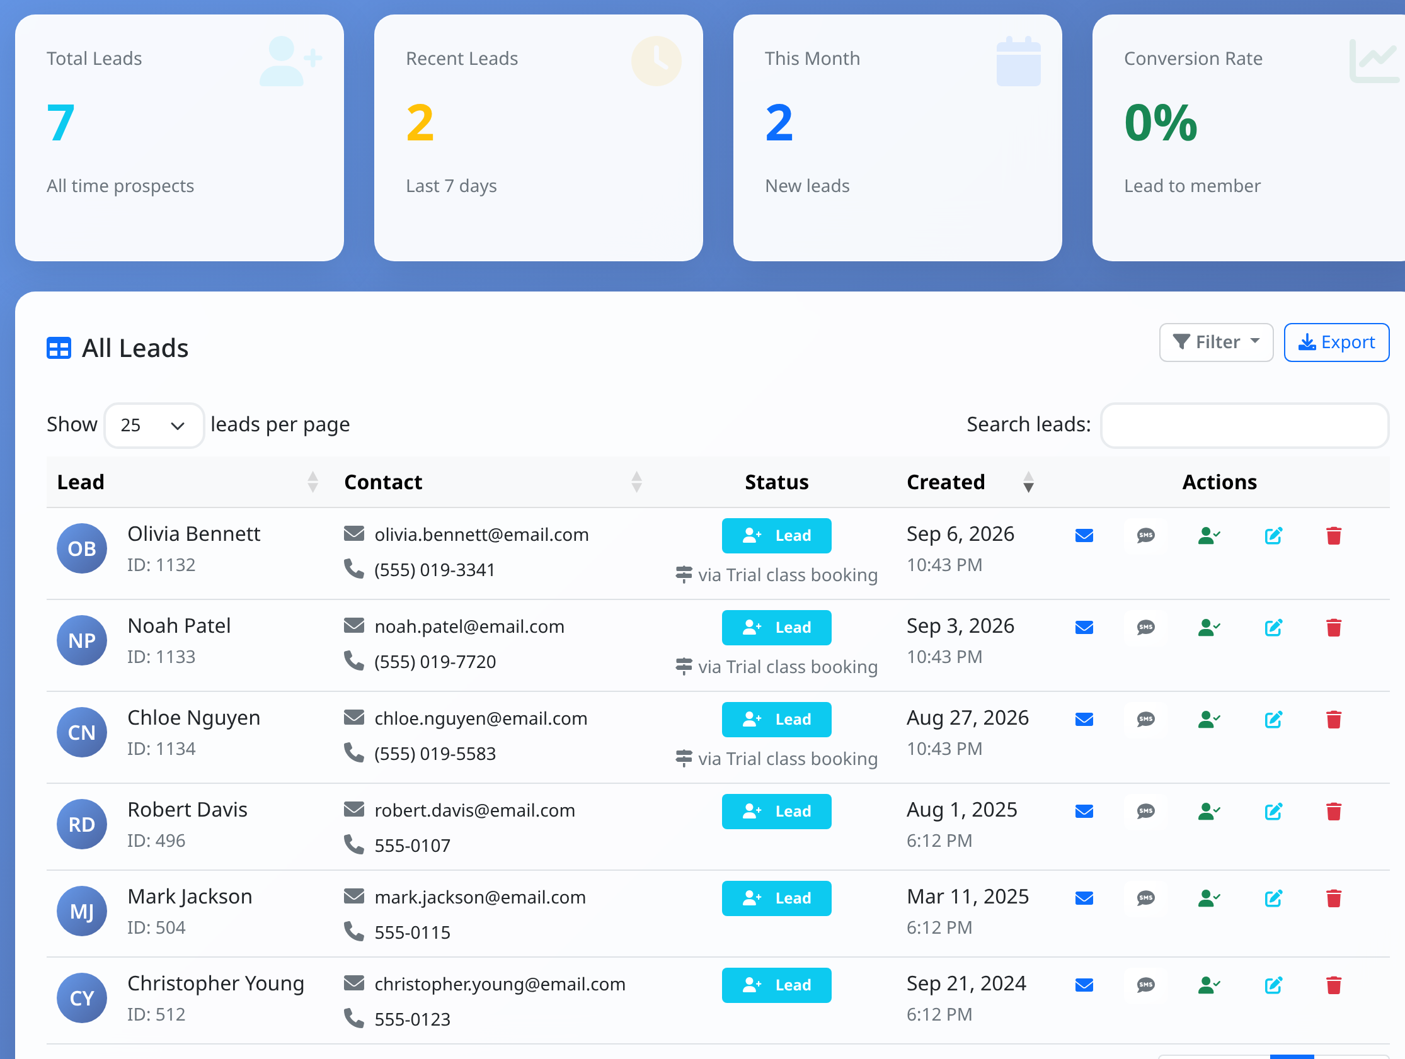This screenshot has height=1059, width=1405.
Task: Click the robert.davis@email.com address
Action: pos(474,811)
